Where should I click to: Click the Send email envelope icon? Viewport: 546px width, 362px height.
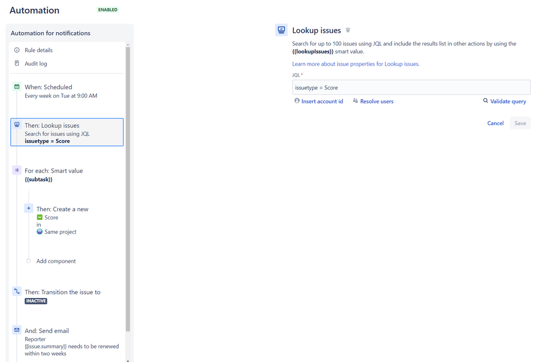[x=17, y=330]
